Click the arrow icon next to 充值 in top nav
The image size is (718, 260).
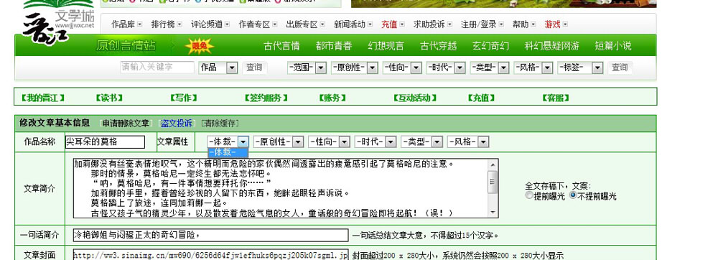click(x=401, y=24)
